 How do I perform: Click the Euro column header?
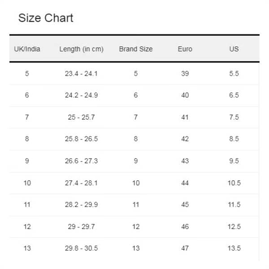click(185, 49)
